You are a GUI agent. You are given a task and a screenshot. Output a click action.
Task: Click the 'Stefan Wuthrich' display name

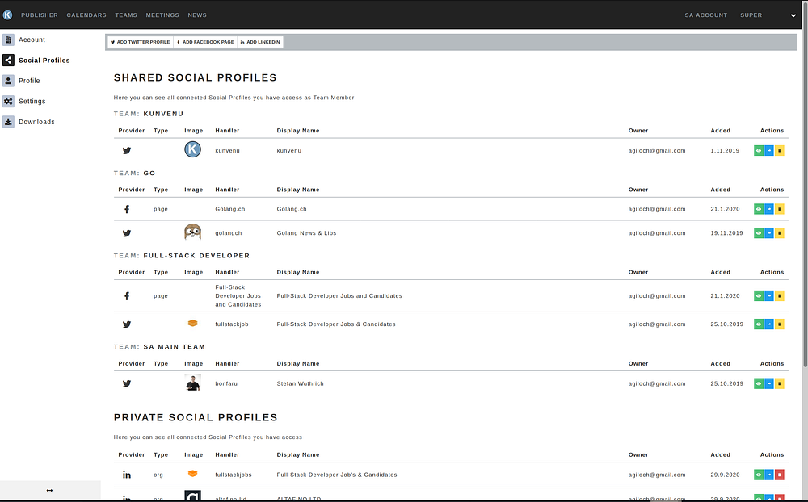point(301,383)
